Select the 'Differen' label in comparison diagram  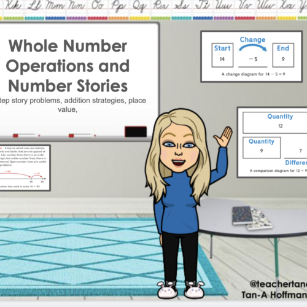[296, 163]
